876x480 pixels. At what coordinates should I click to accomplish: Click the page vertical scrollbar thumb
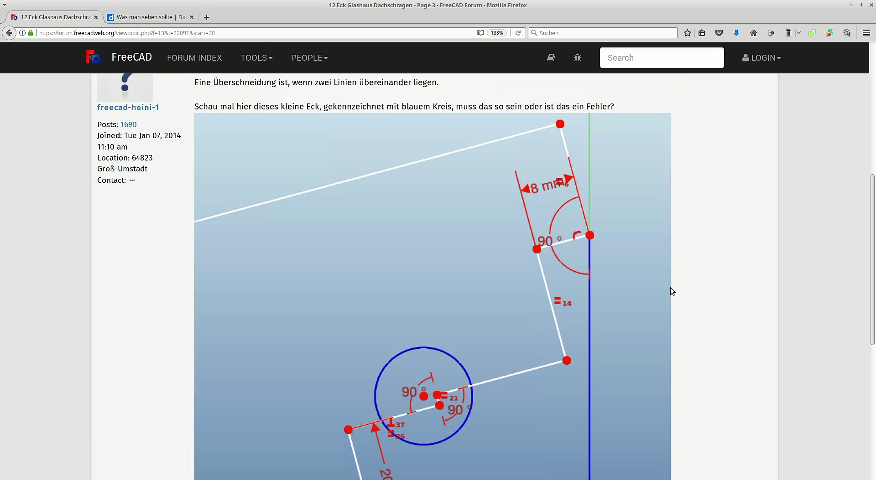tap(872, 260)
